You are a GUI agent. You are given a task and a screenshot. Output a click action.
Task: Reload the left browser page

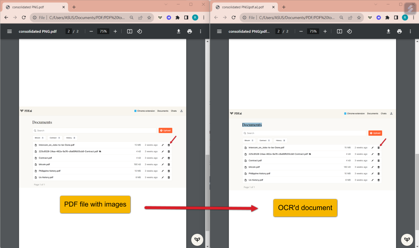(24, 17)
